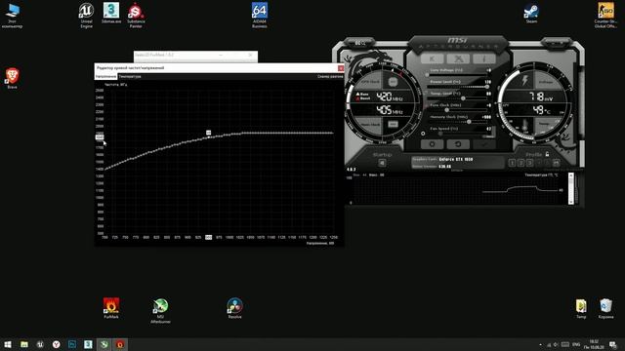Open Корзина recycle bin icon

[x=605, y=309]
